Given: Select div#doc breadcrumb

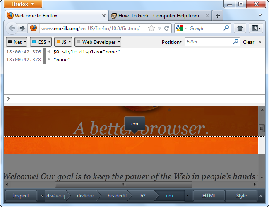Looking at the screenshot, I should 86,196.
